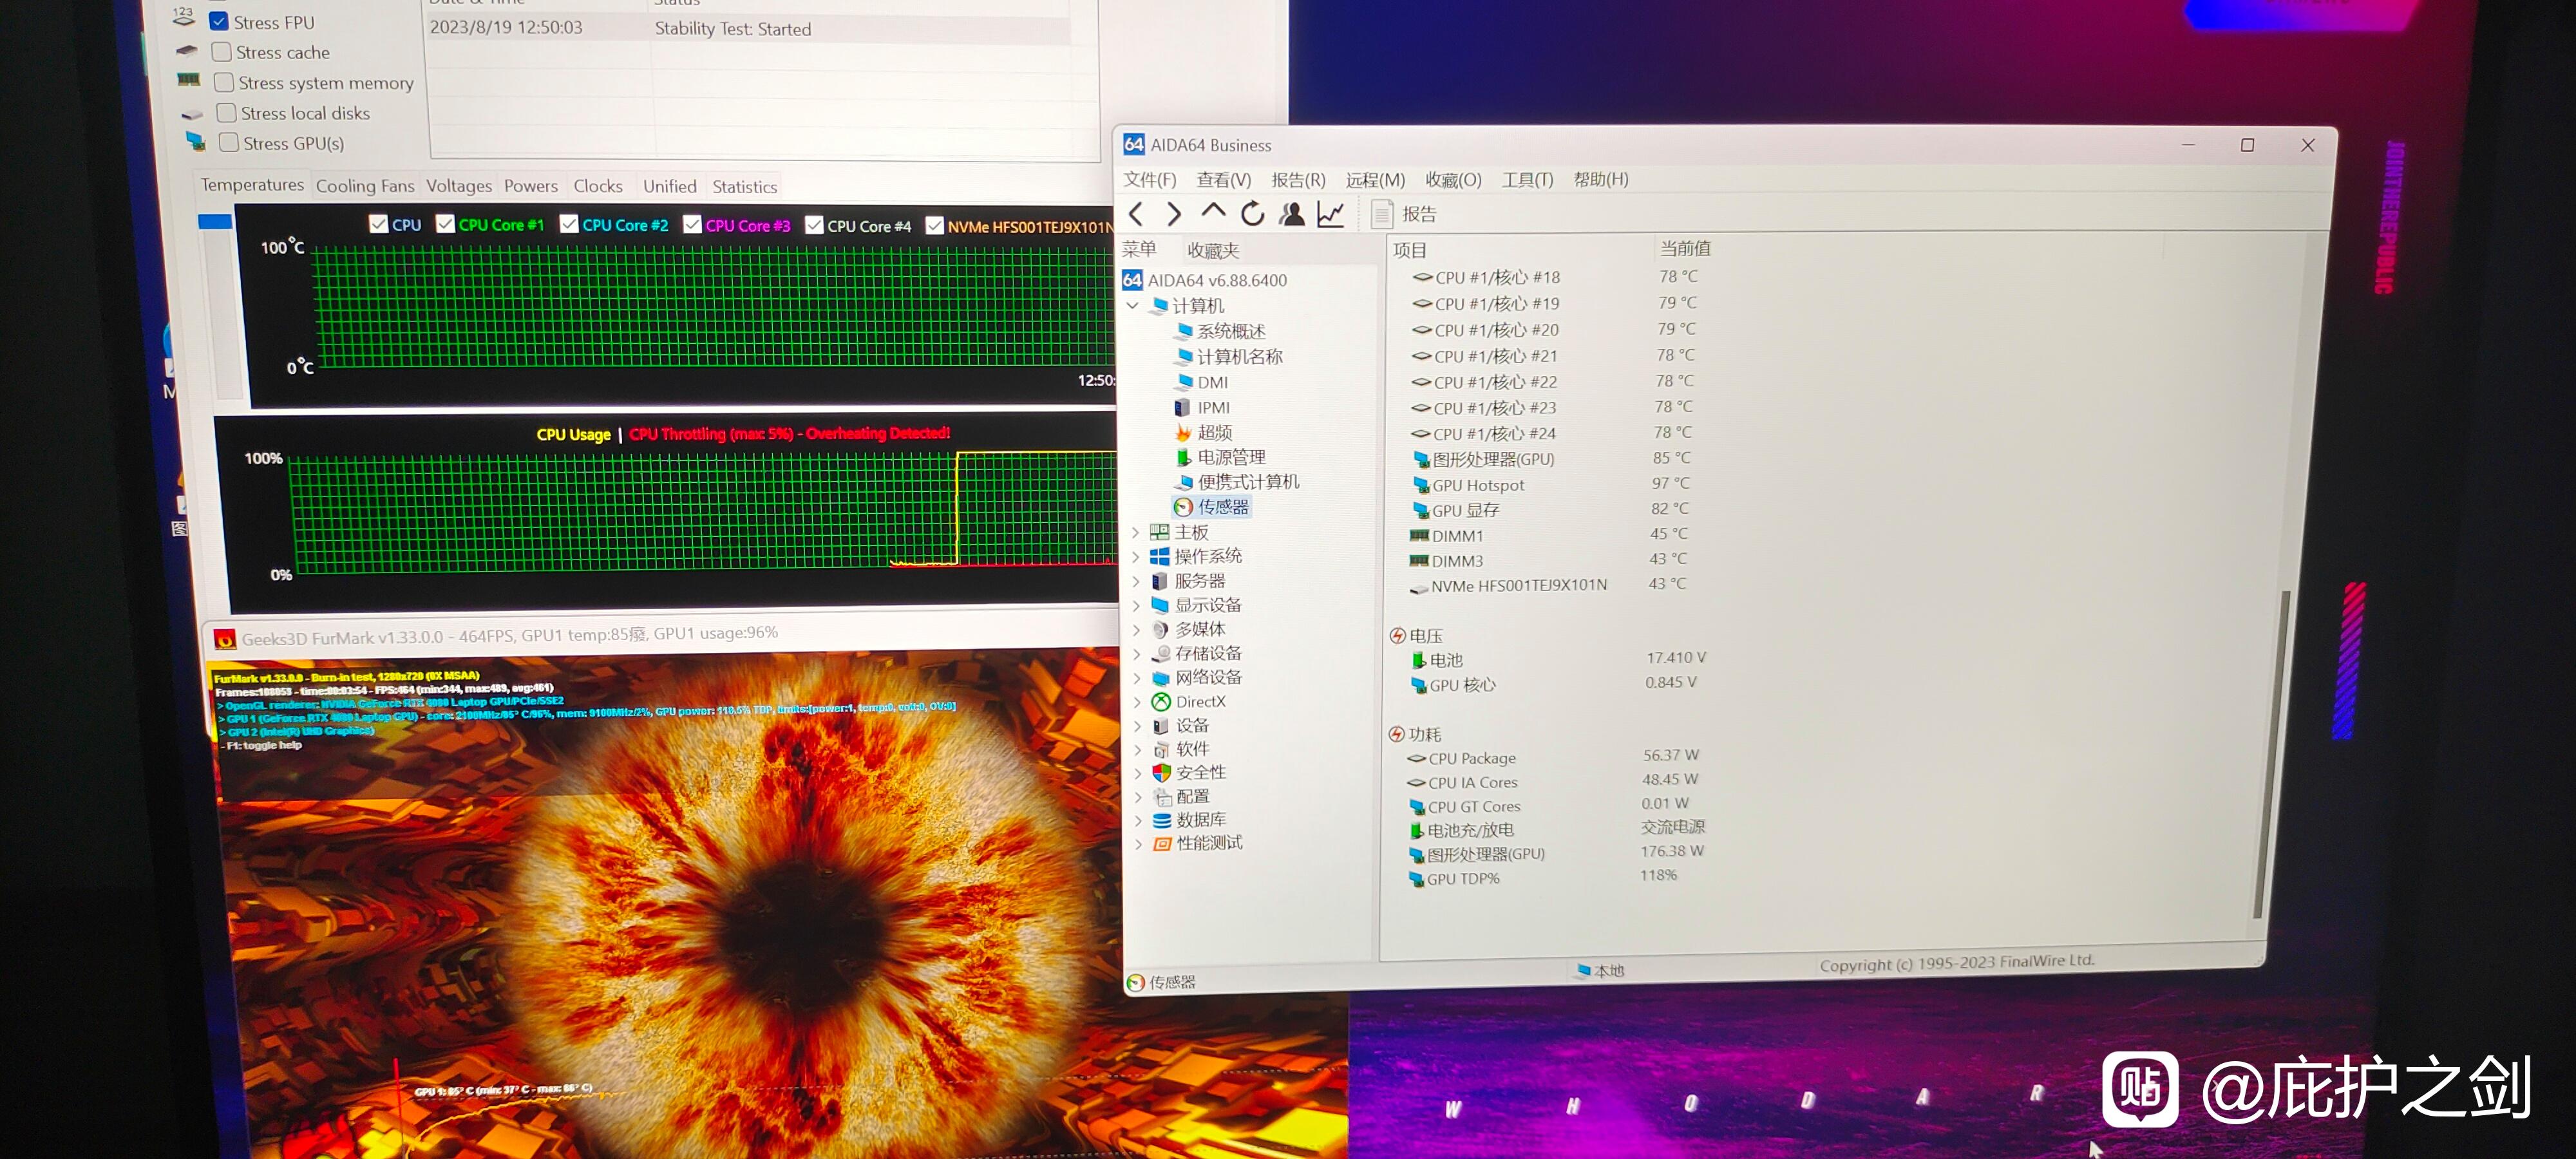Toggle CPU Core #1 graph checkbox
The height and width of the screenshot is (1159, 2576).
coord(446,224)
